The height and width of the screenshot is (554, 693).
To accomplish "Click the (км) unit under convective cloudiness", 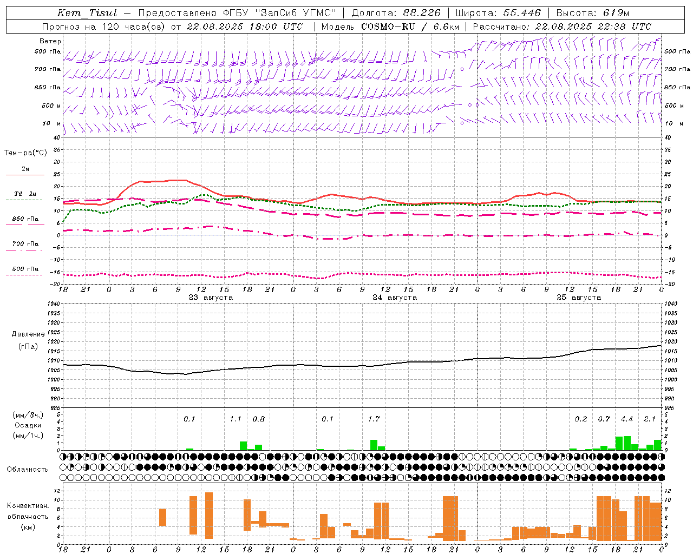I will coord(28,527).
